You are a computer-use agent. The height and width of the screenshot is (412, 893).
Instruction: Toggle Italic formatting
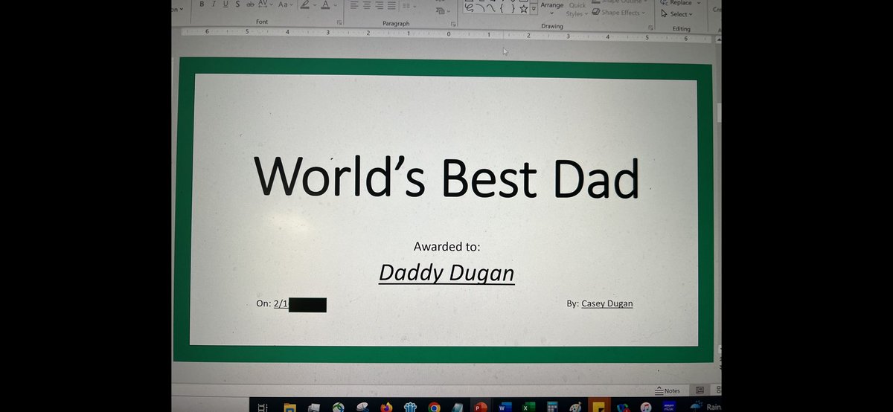coord(214,4)
